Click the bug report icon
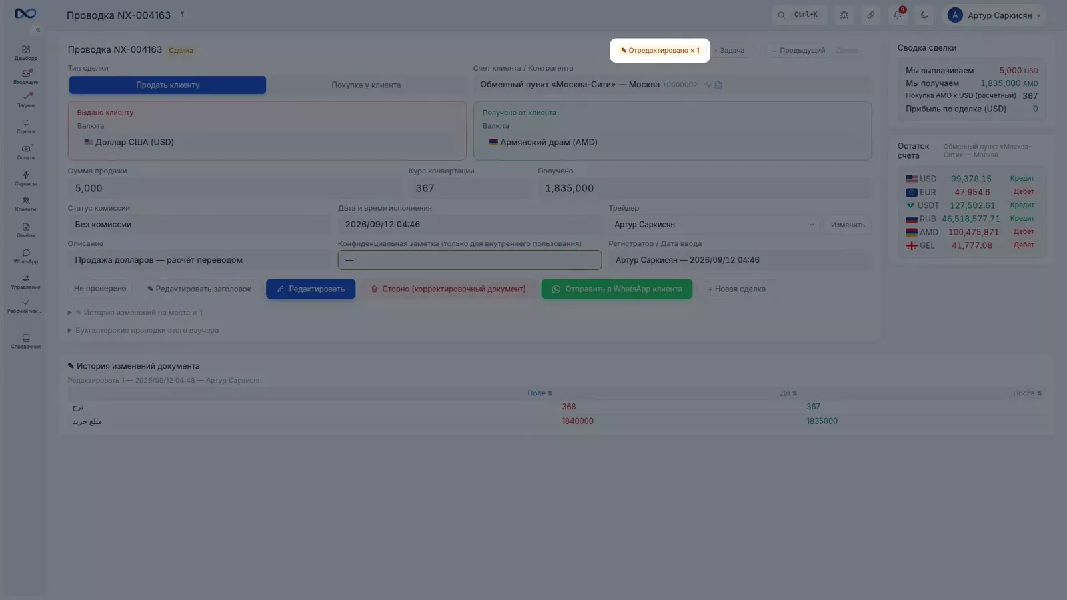The height and width of the screenshot is (600, 1067). (x=844, y=15)
